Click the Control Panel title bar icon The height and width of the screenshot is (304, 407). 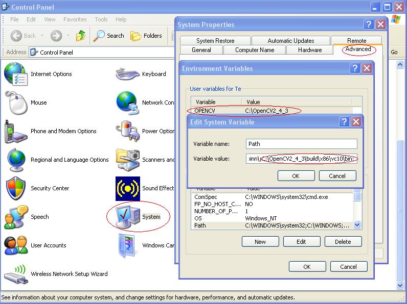(6, 7)
